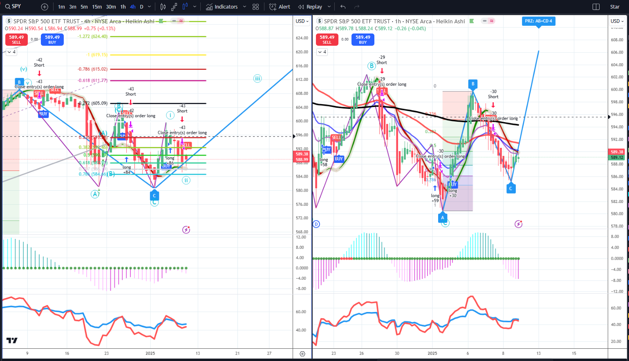Click wave label (iii) circle on 4h chart
This screenshot has width=629, height=361.
[257, 78]
